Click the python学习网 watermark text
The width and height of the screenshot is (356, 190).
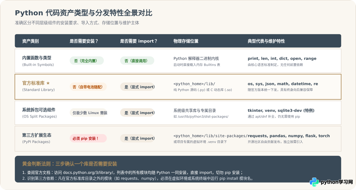click(x=337, y=182)
